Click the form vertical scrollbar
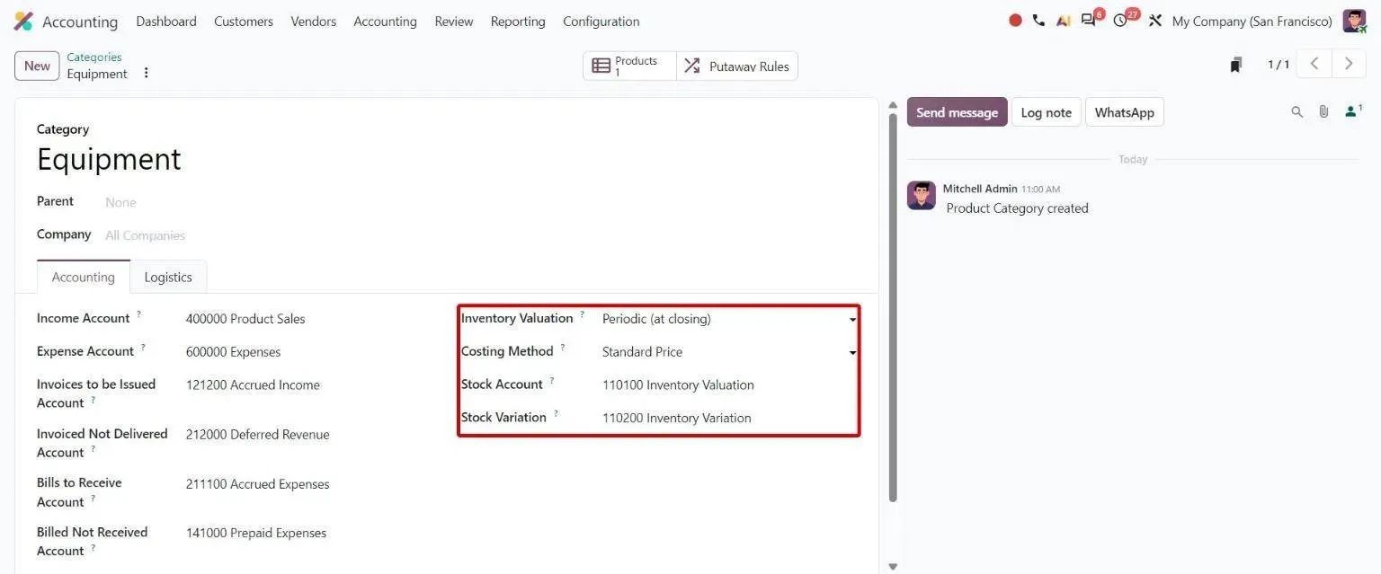Image resolution: width=1381 pixels, height=574 pixels. [x=893, y=307]
